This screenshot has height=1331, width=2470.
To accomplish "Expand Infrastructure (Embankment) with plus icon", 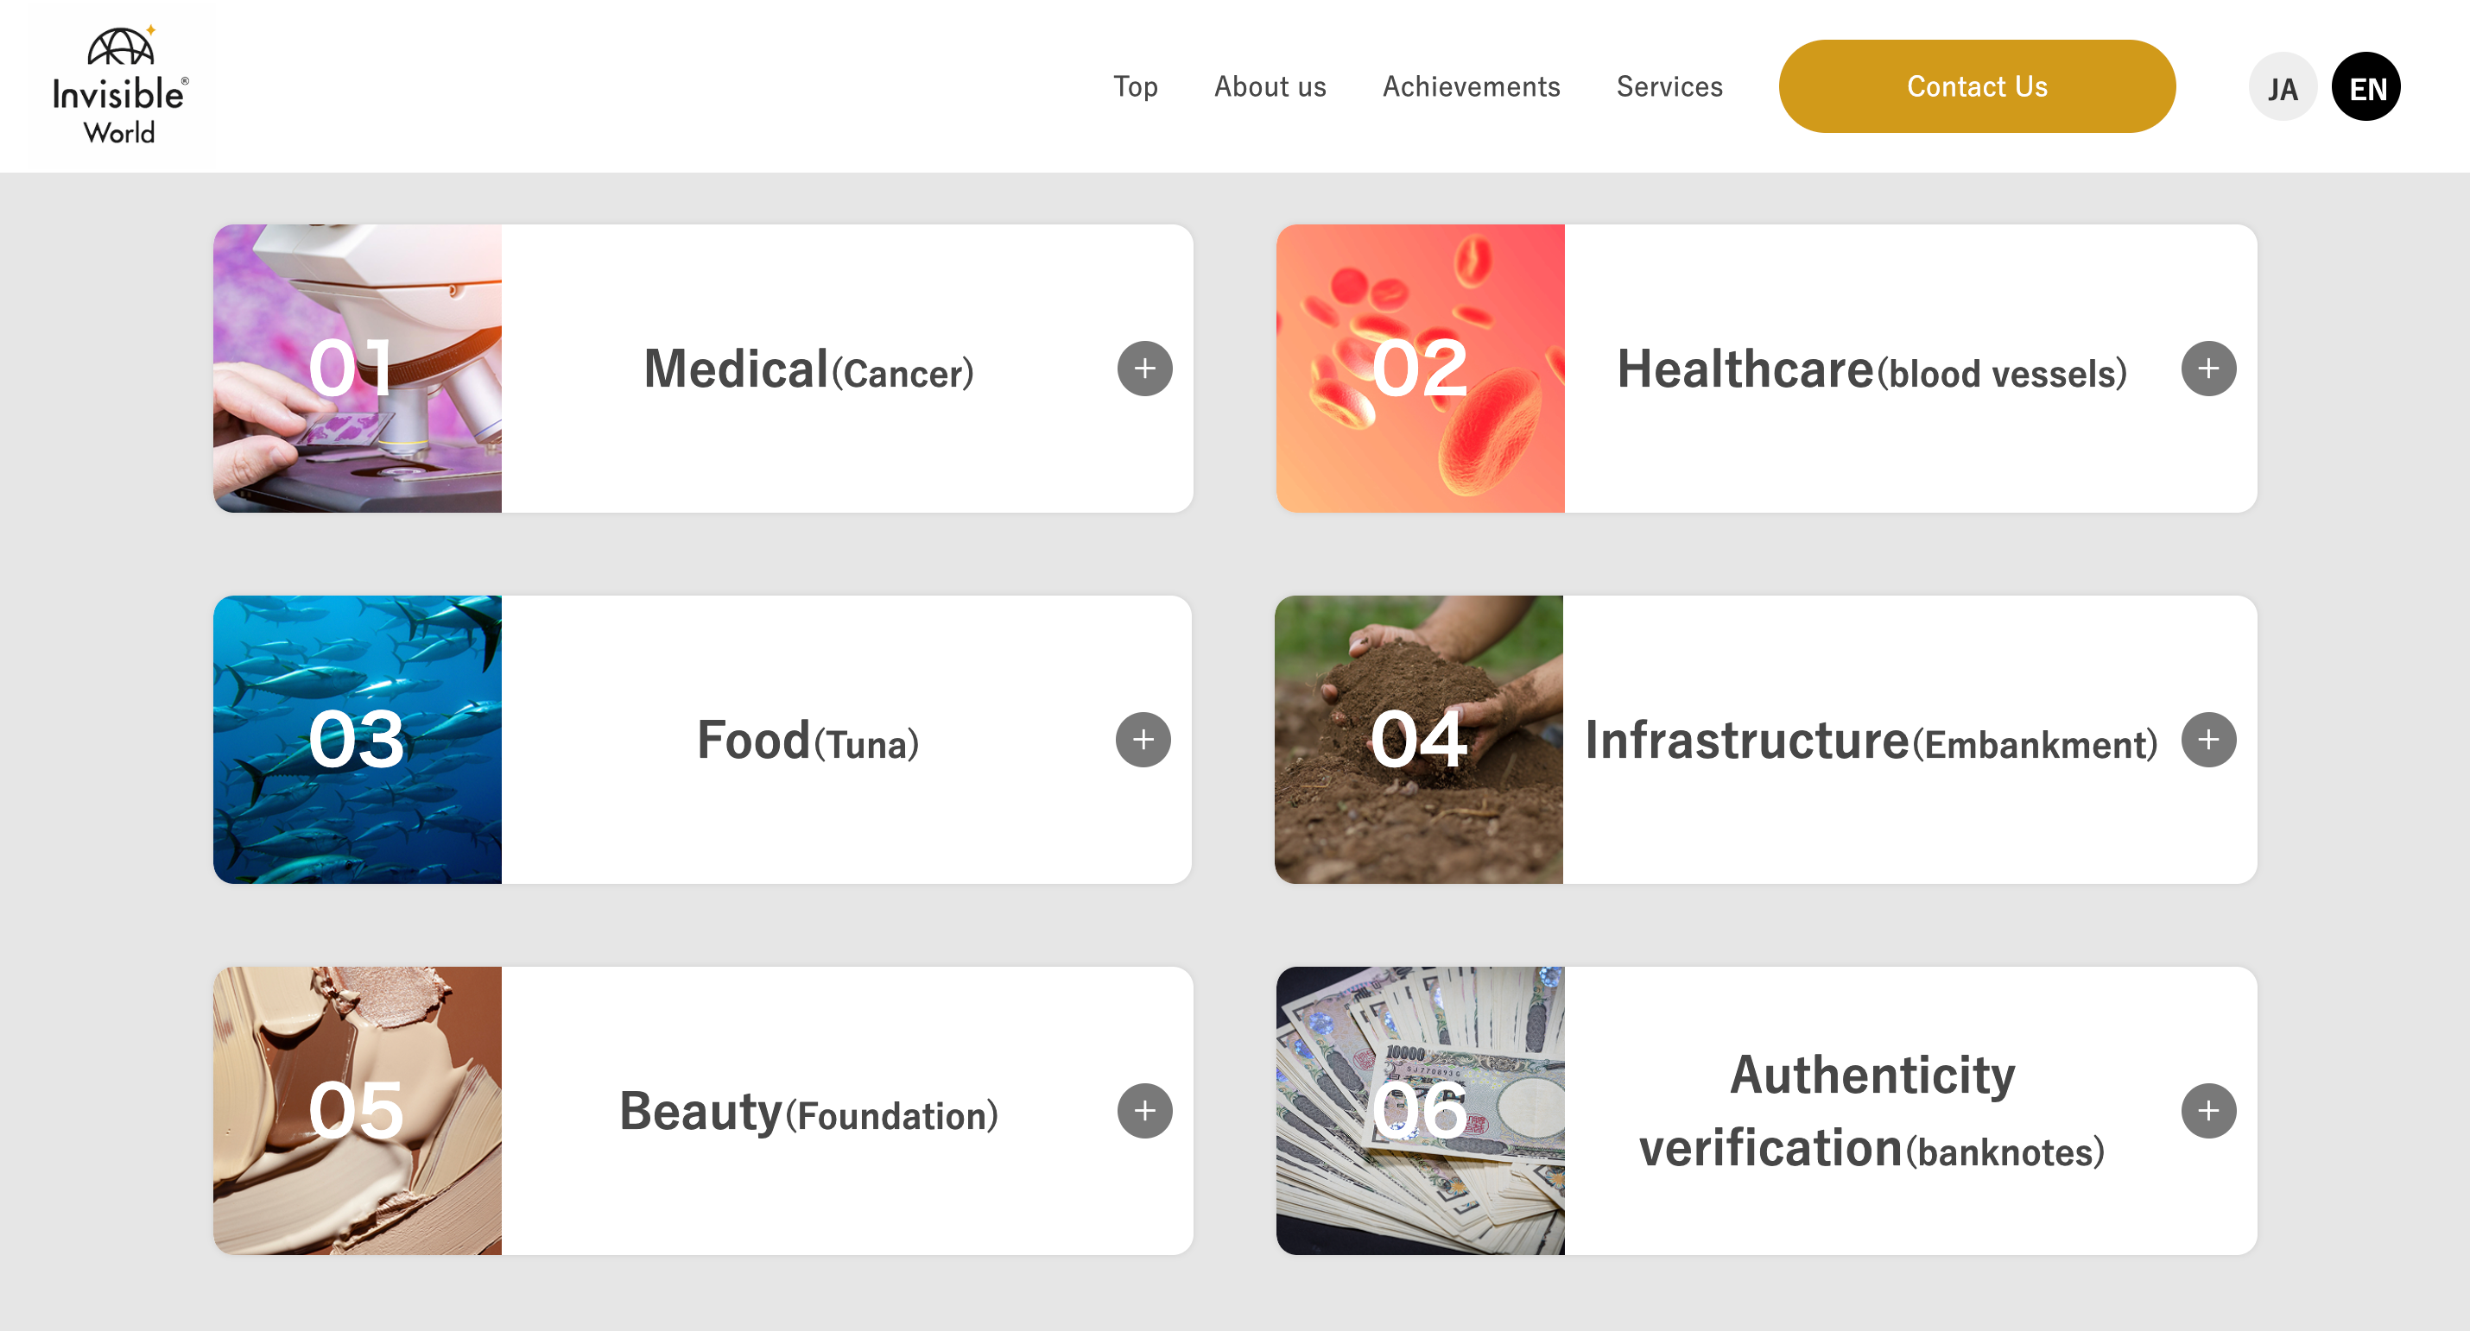I will click(x=2207, y=739).
